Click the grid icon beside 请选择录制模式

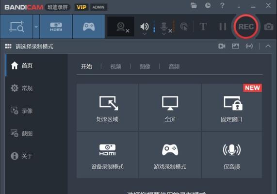point(8,46)
